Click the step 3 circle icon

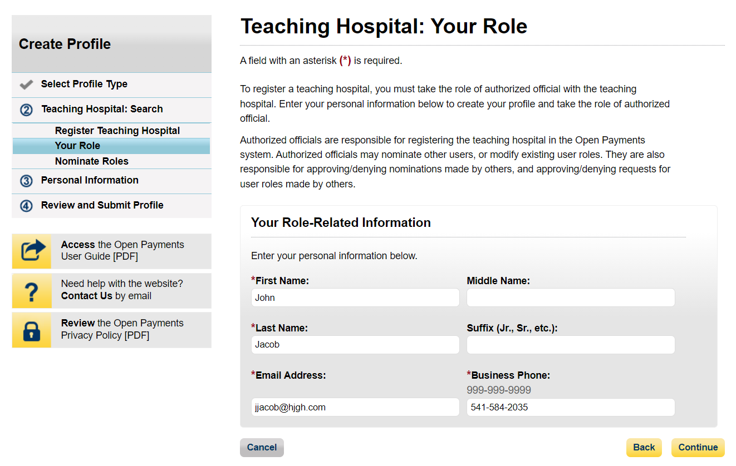pyautogui.click(x=26, y=181)
